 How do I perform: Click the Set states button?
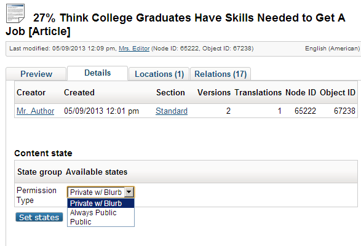39,217
